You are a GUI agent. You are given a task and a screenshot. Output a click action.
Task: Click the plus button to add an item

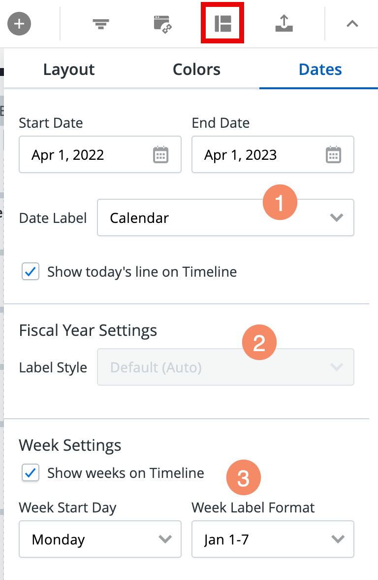(x=19, y=23)
